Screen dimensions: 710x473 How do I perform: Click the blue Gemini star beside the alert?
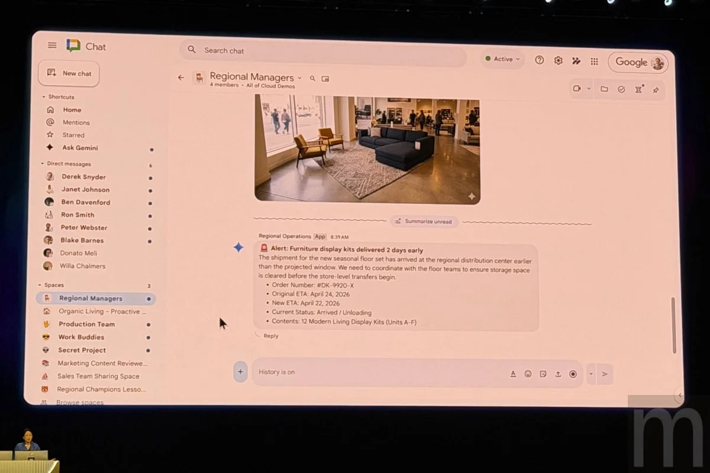coord(238,247)
